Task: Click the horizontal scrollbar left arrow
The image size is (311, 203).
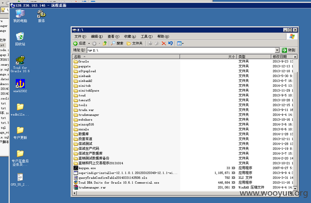Action: pos(74,193)
